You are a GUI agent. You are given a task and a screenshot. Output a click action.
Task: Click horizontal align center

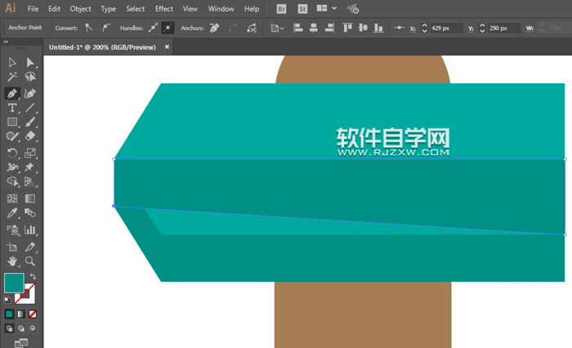(313, 28)
